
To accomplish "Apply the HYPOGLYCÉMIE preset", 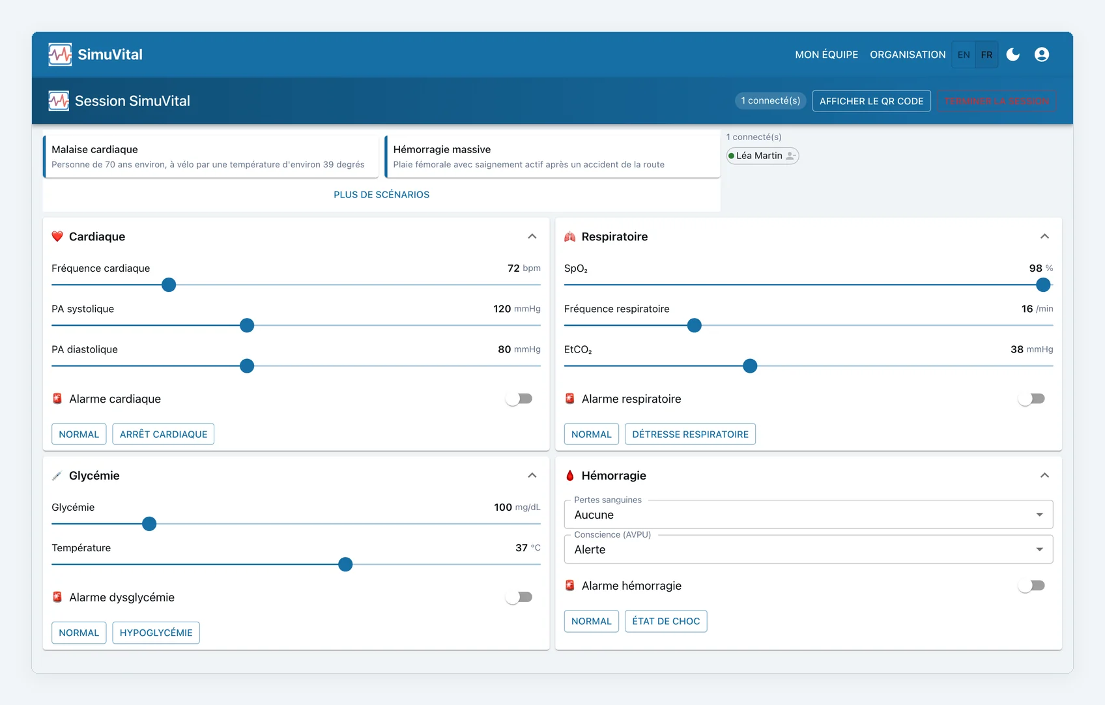I will click(x=156, y=633).
